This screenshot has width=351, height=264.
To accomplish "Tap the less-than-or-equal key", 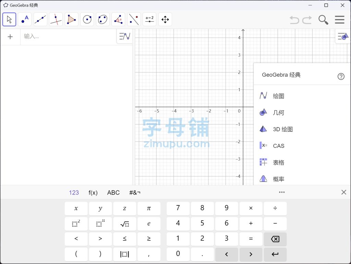I will tap(125, 239).
